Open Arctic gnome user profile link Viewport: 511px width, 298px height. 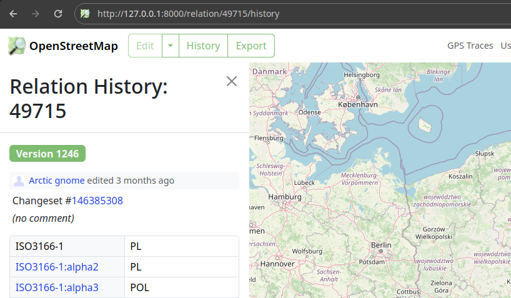point(57,181)
